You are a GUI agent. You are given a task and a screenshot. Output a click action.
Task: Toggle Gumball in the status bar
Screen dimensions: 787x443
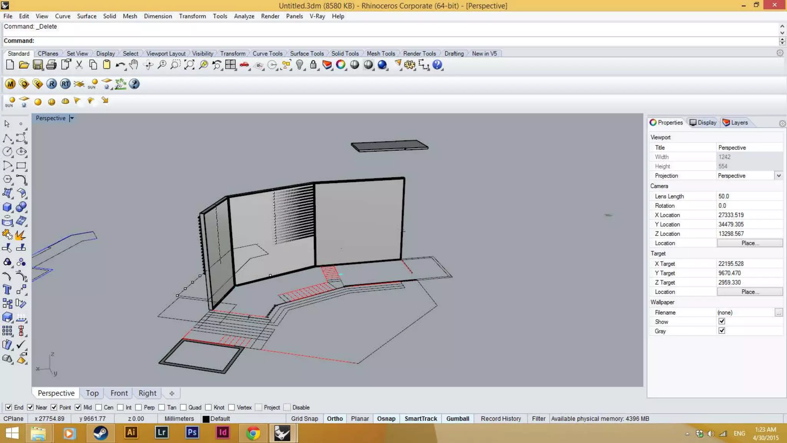click(457, 418)
